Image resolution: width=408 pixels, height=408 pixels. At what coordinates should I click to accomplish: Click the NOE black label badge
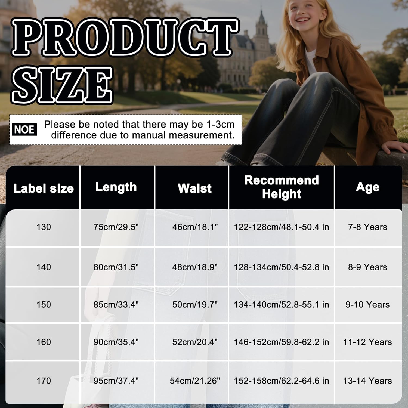pos(24,129)
